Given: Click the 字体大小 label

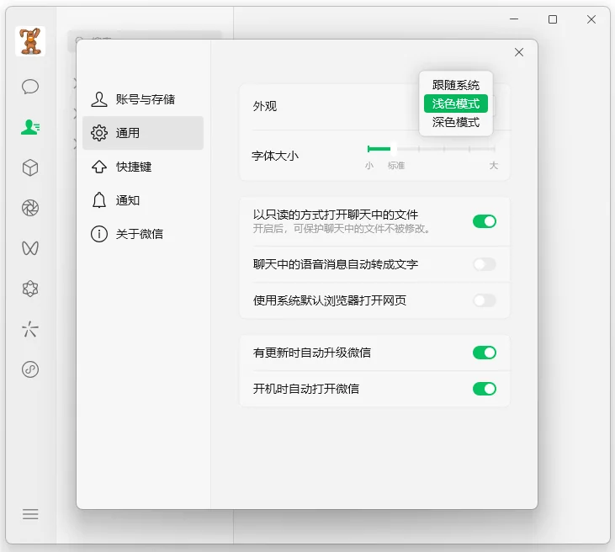Looking at the screenshot, I should click(275, 156).
